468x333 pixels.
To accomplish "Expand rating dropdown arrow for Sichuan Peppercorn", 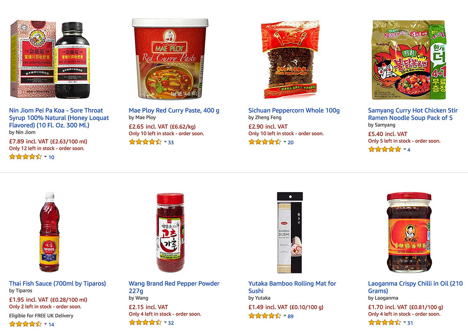I will coord(285,142).
